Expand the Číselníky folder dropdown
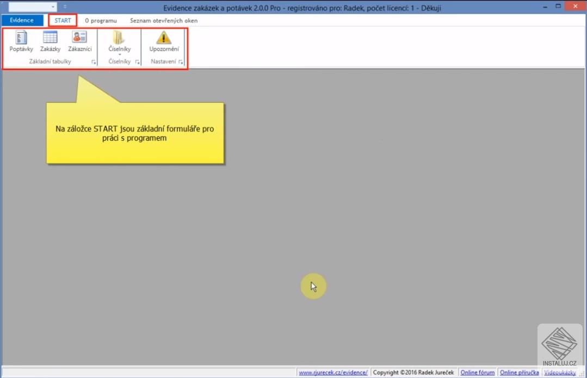 pos(120,42)
